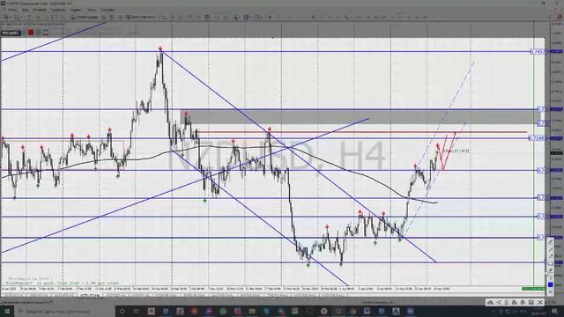The height and width of the screenshot is (317, 564).
Task: Select the pencil tool in right palette
Action: [550, 242]
